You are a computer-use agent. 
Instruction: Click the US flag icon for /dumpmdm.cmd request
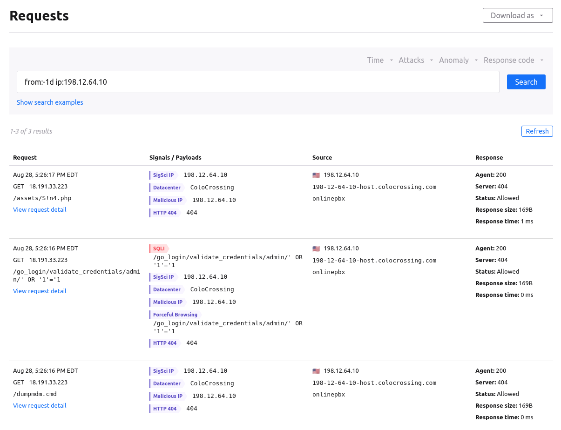tap(316, 371)
